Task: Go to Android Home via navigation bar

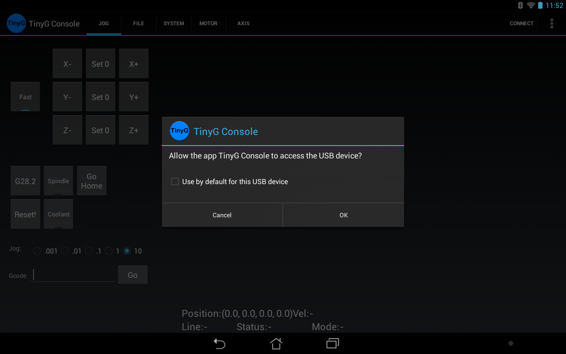Action: coord(276,343)
